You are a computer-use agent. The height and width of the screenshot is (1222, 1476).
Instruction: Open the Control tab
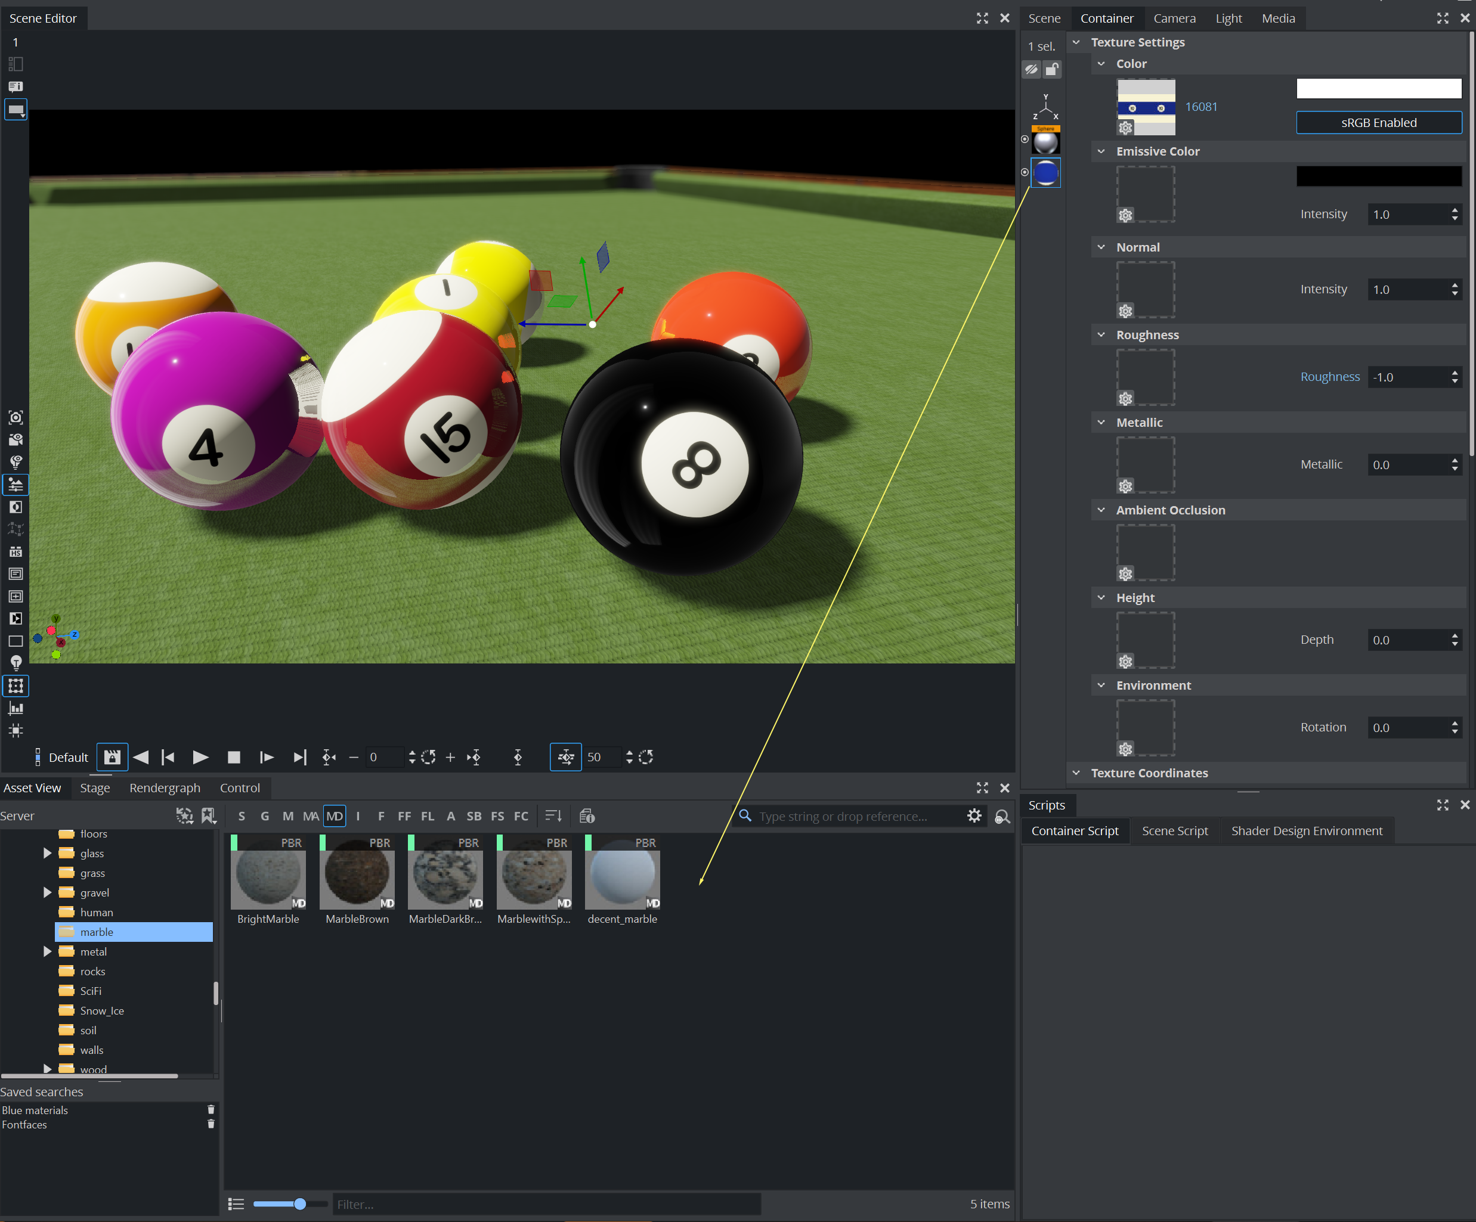pos(240,787)
